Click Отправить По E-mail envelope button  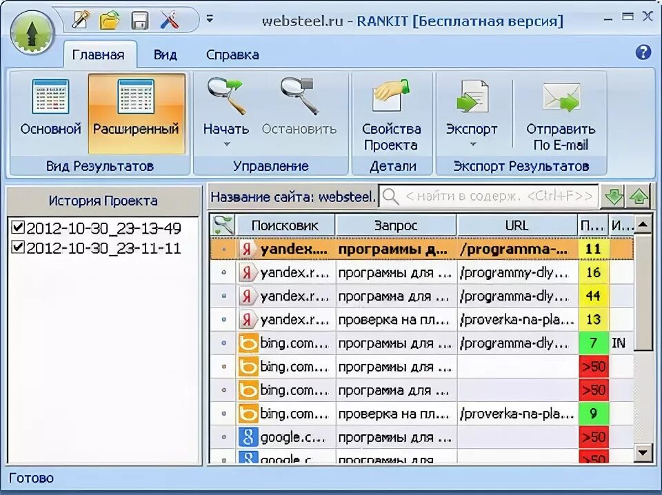click(561, 114)
